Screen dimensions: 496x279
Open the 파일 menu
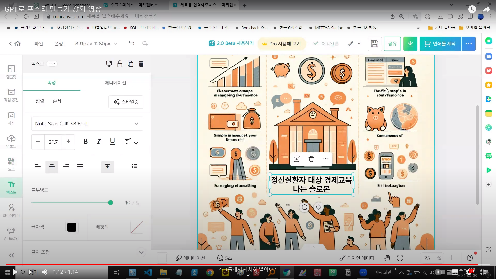tap(38, 44)
